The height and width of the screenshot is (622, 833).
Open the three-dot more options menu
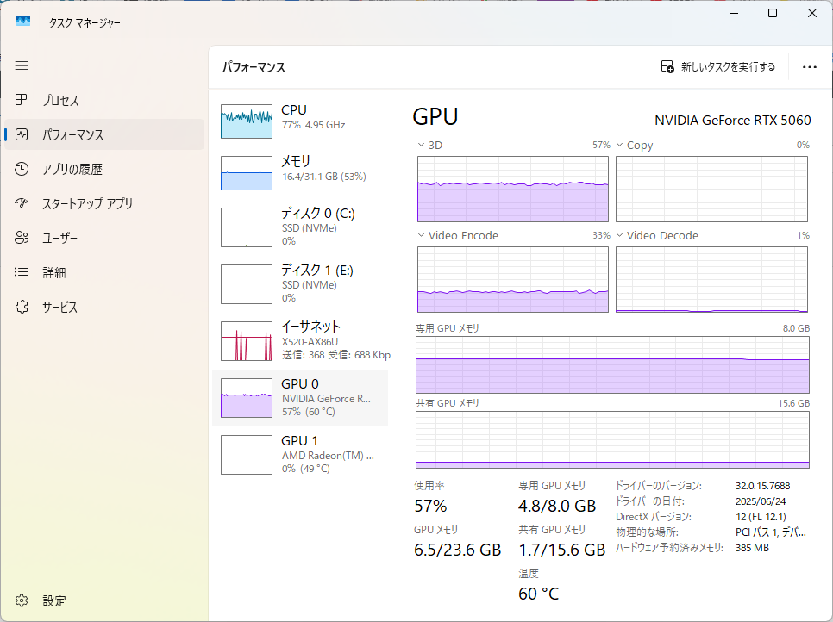[809, 66]
